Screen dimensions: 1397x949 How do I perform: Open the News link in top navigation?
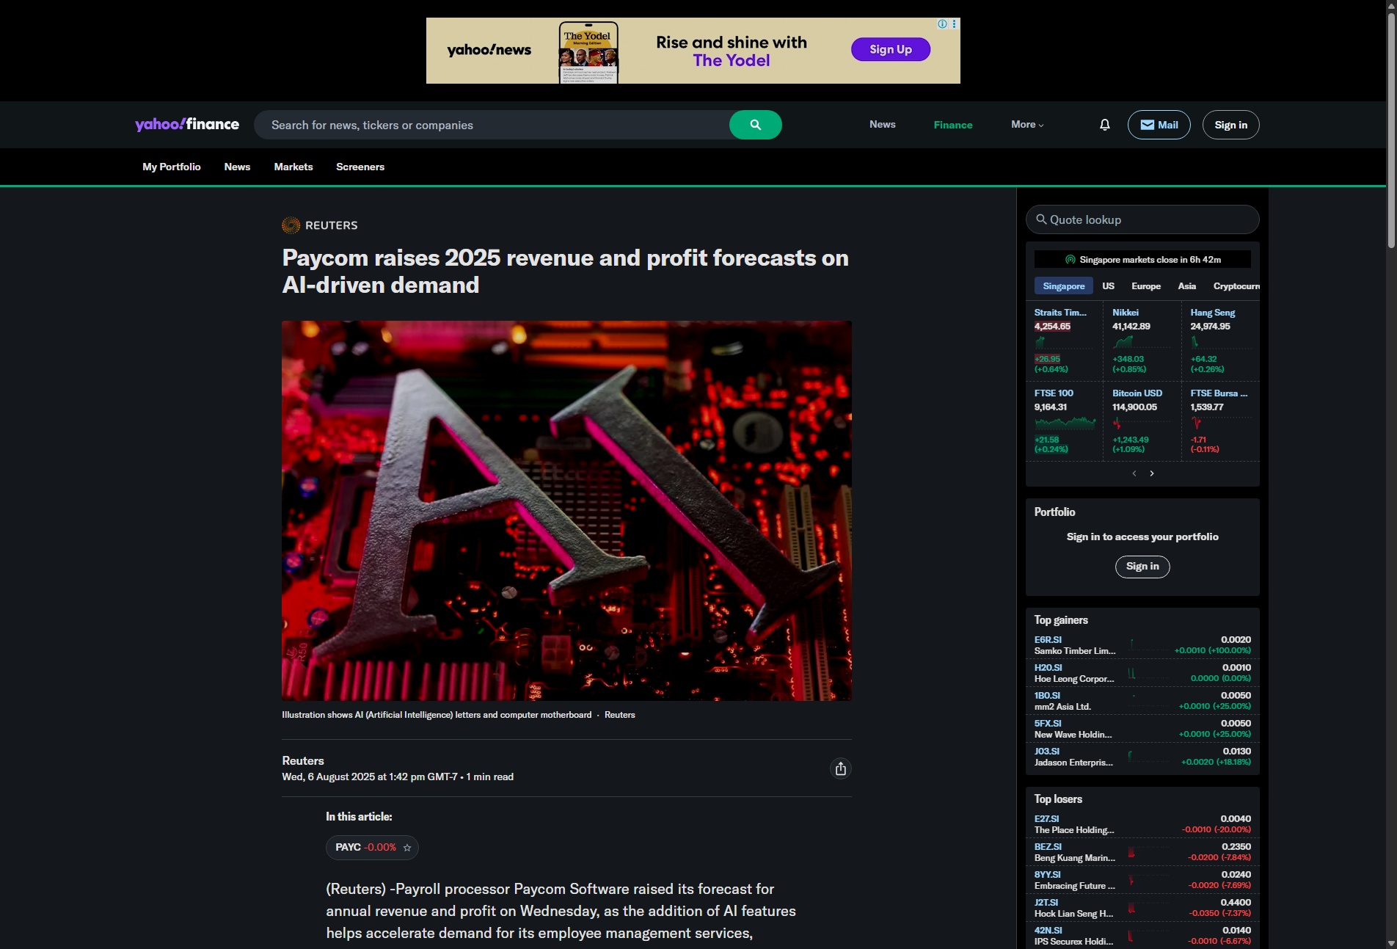[x=882, y=125]
